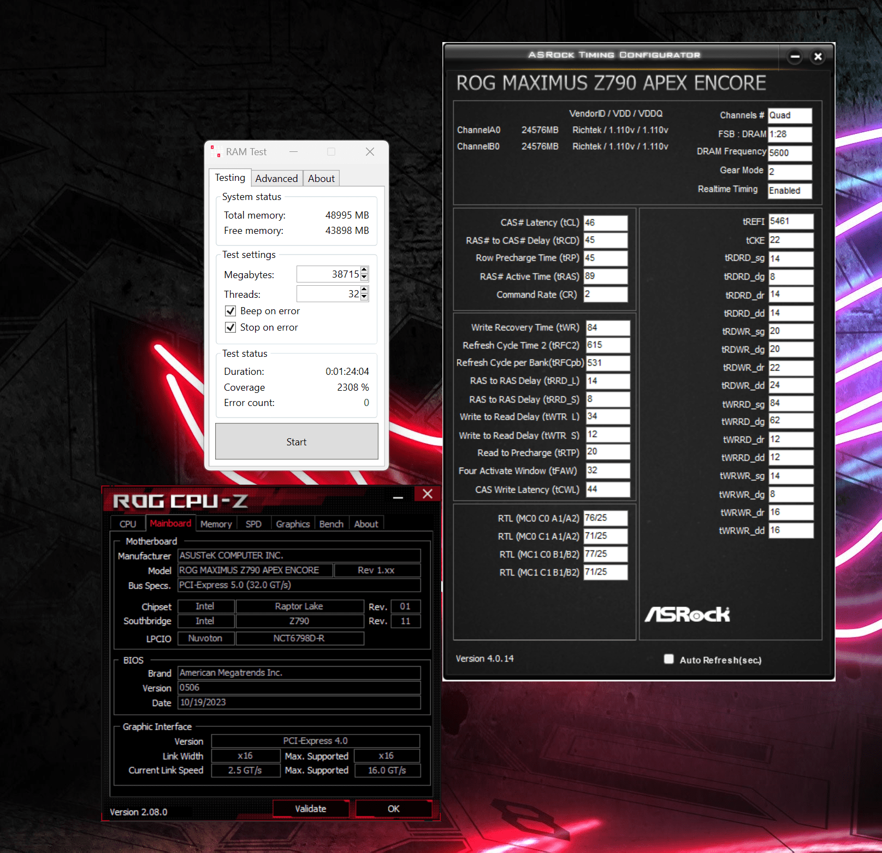Click the Megabytes value field
This screenshot has height=853, width=882.
[329, 274]
